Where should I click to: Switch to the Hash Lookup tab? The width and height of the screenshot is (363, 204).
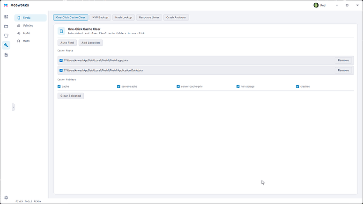coord(123,17)
